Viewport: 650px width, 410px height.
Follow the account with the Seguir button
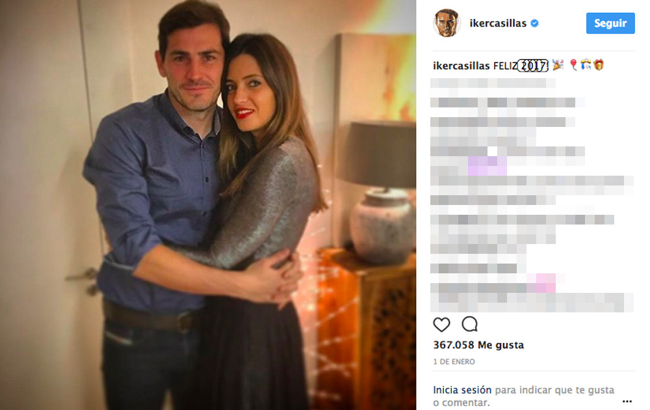click(x=610, y=23)
